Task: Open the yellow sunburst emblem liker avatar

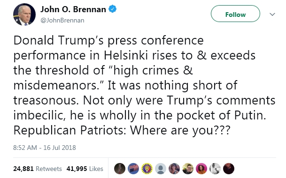Action: coord(147,169)
